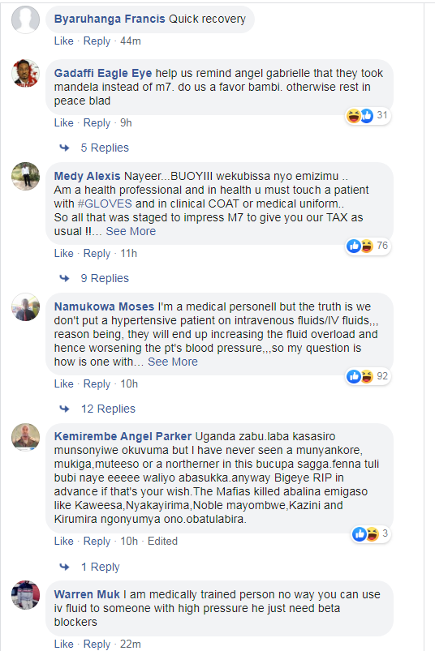This screenshot has width=435, height=651.
Task: Open the 92 reactions on Namukowa Moses's comment
Action: tap(368, 376)
